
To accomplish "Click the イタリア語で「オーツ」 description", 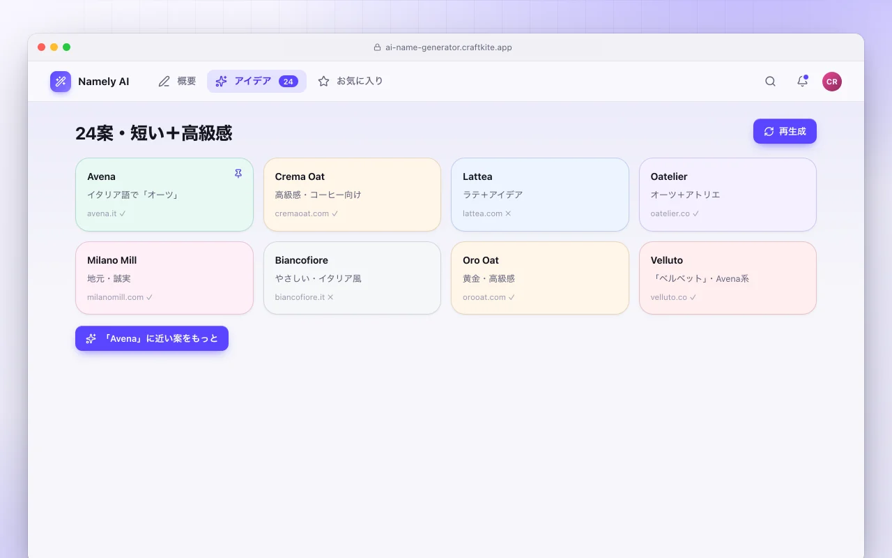I will click(x=133, y=195).
